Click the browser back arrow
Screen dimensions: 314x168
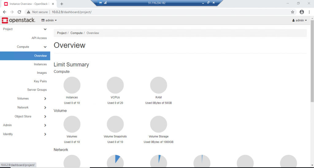pyautogui.click(x=5, y=12)
